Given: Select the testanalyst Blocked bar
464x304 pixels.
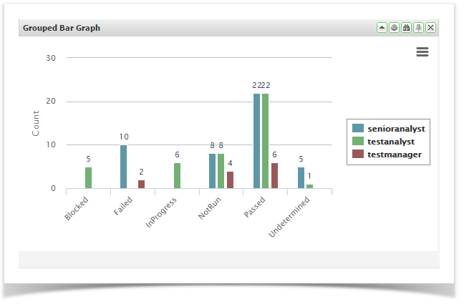Looking at the screenshot, I should 89,177.
